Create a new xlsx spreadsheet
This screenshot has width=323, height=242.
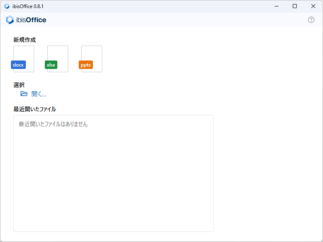[57, 59]
